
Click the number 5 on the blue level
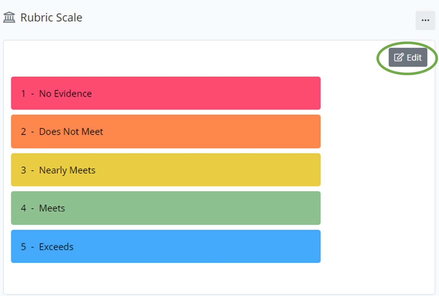pos(24,247)
